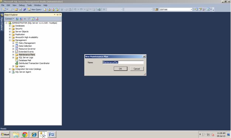This screenshot has width=231, height=138.
Task: Open Google Chrome from taskbar
Action: tap(25, 134)
